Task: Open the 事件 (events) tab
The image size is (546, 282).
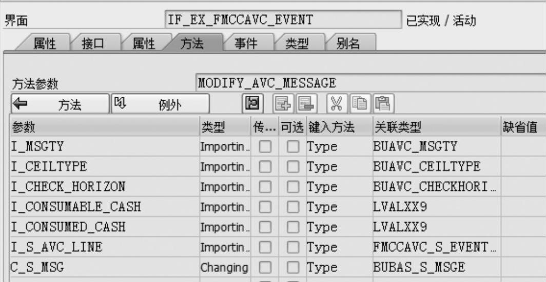Action: (246, 44)
